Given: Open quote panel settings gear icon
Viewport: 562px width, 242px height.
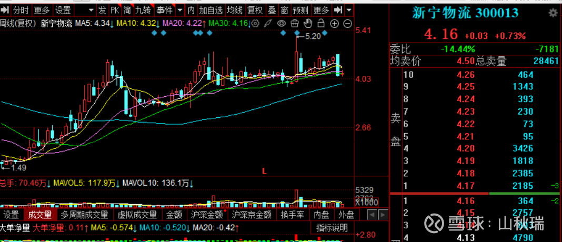Looking at the screenshot, I should (553, 13).
